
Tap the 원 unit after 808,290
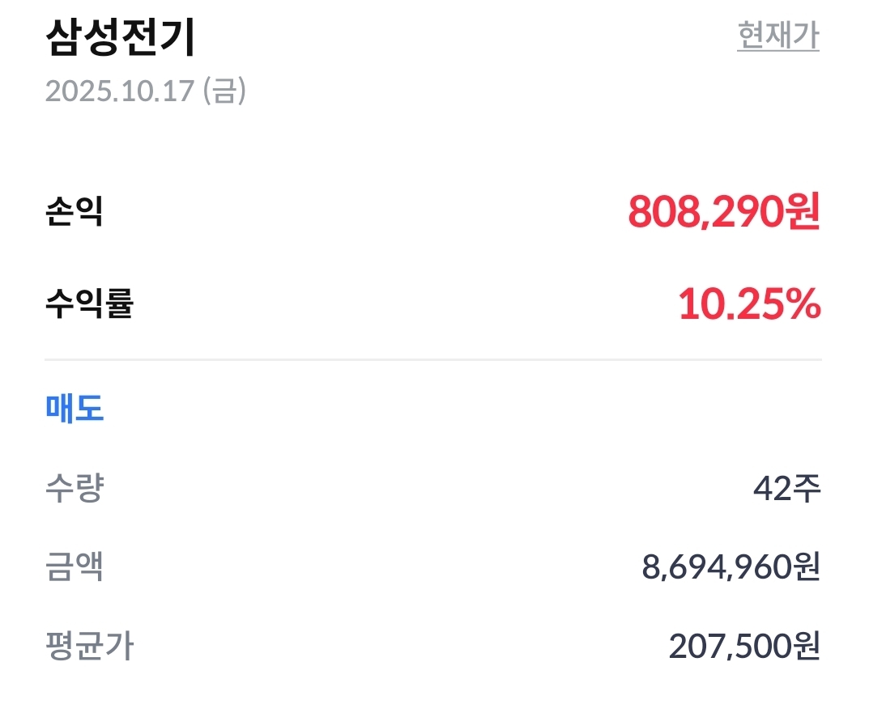[803, 212]
